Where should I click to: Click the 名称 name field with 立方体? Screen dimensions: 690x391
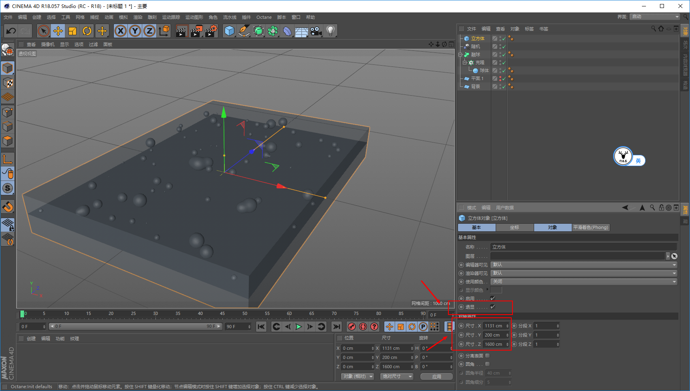[584, 247]
